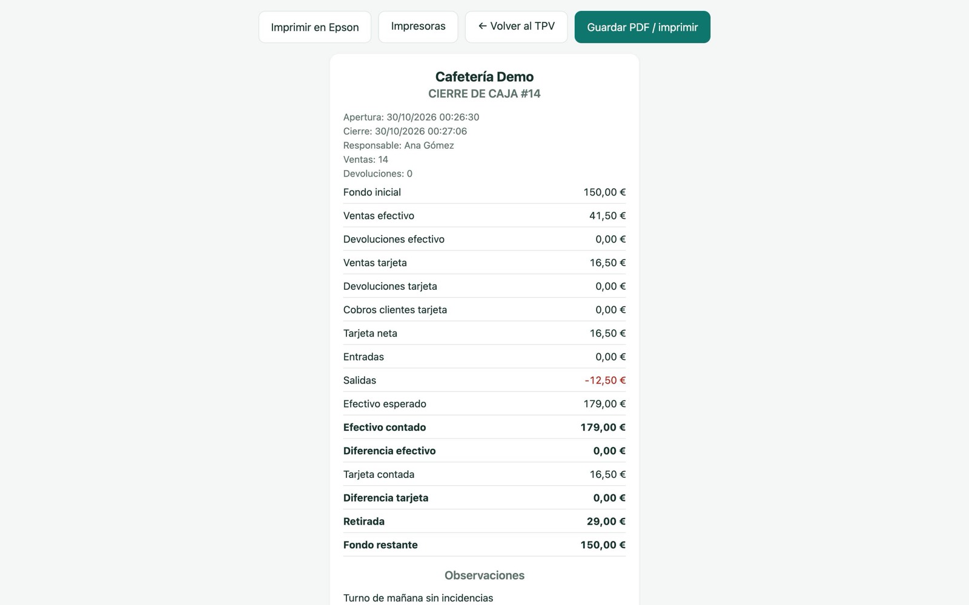
Task: Click the Ventas tarjeta amount 16,50 €
Action: [607, 263]
